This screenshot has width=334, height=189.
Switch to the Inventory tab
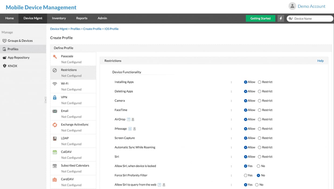tap(59, 18)
